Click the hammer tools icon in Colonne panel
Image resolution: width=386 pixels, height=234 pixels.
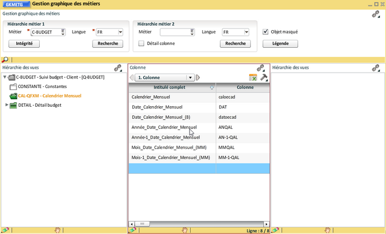(263, 78)
